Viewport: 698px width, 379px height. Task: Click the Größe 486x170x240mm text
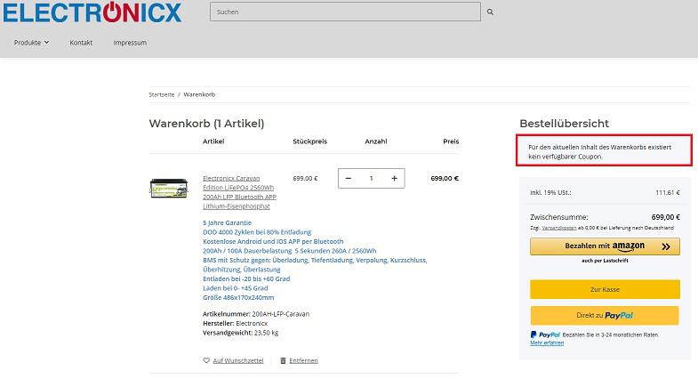coord(238,297)
